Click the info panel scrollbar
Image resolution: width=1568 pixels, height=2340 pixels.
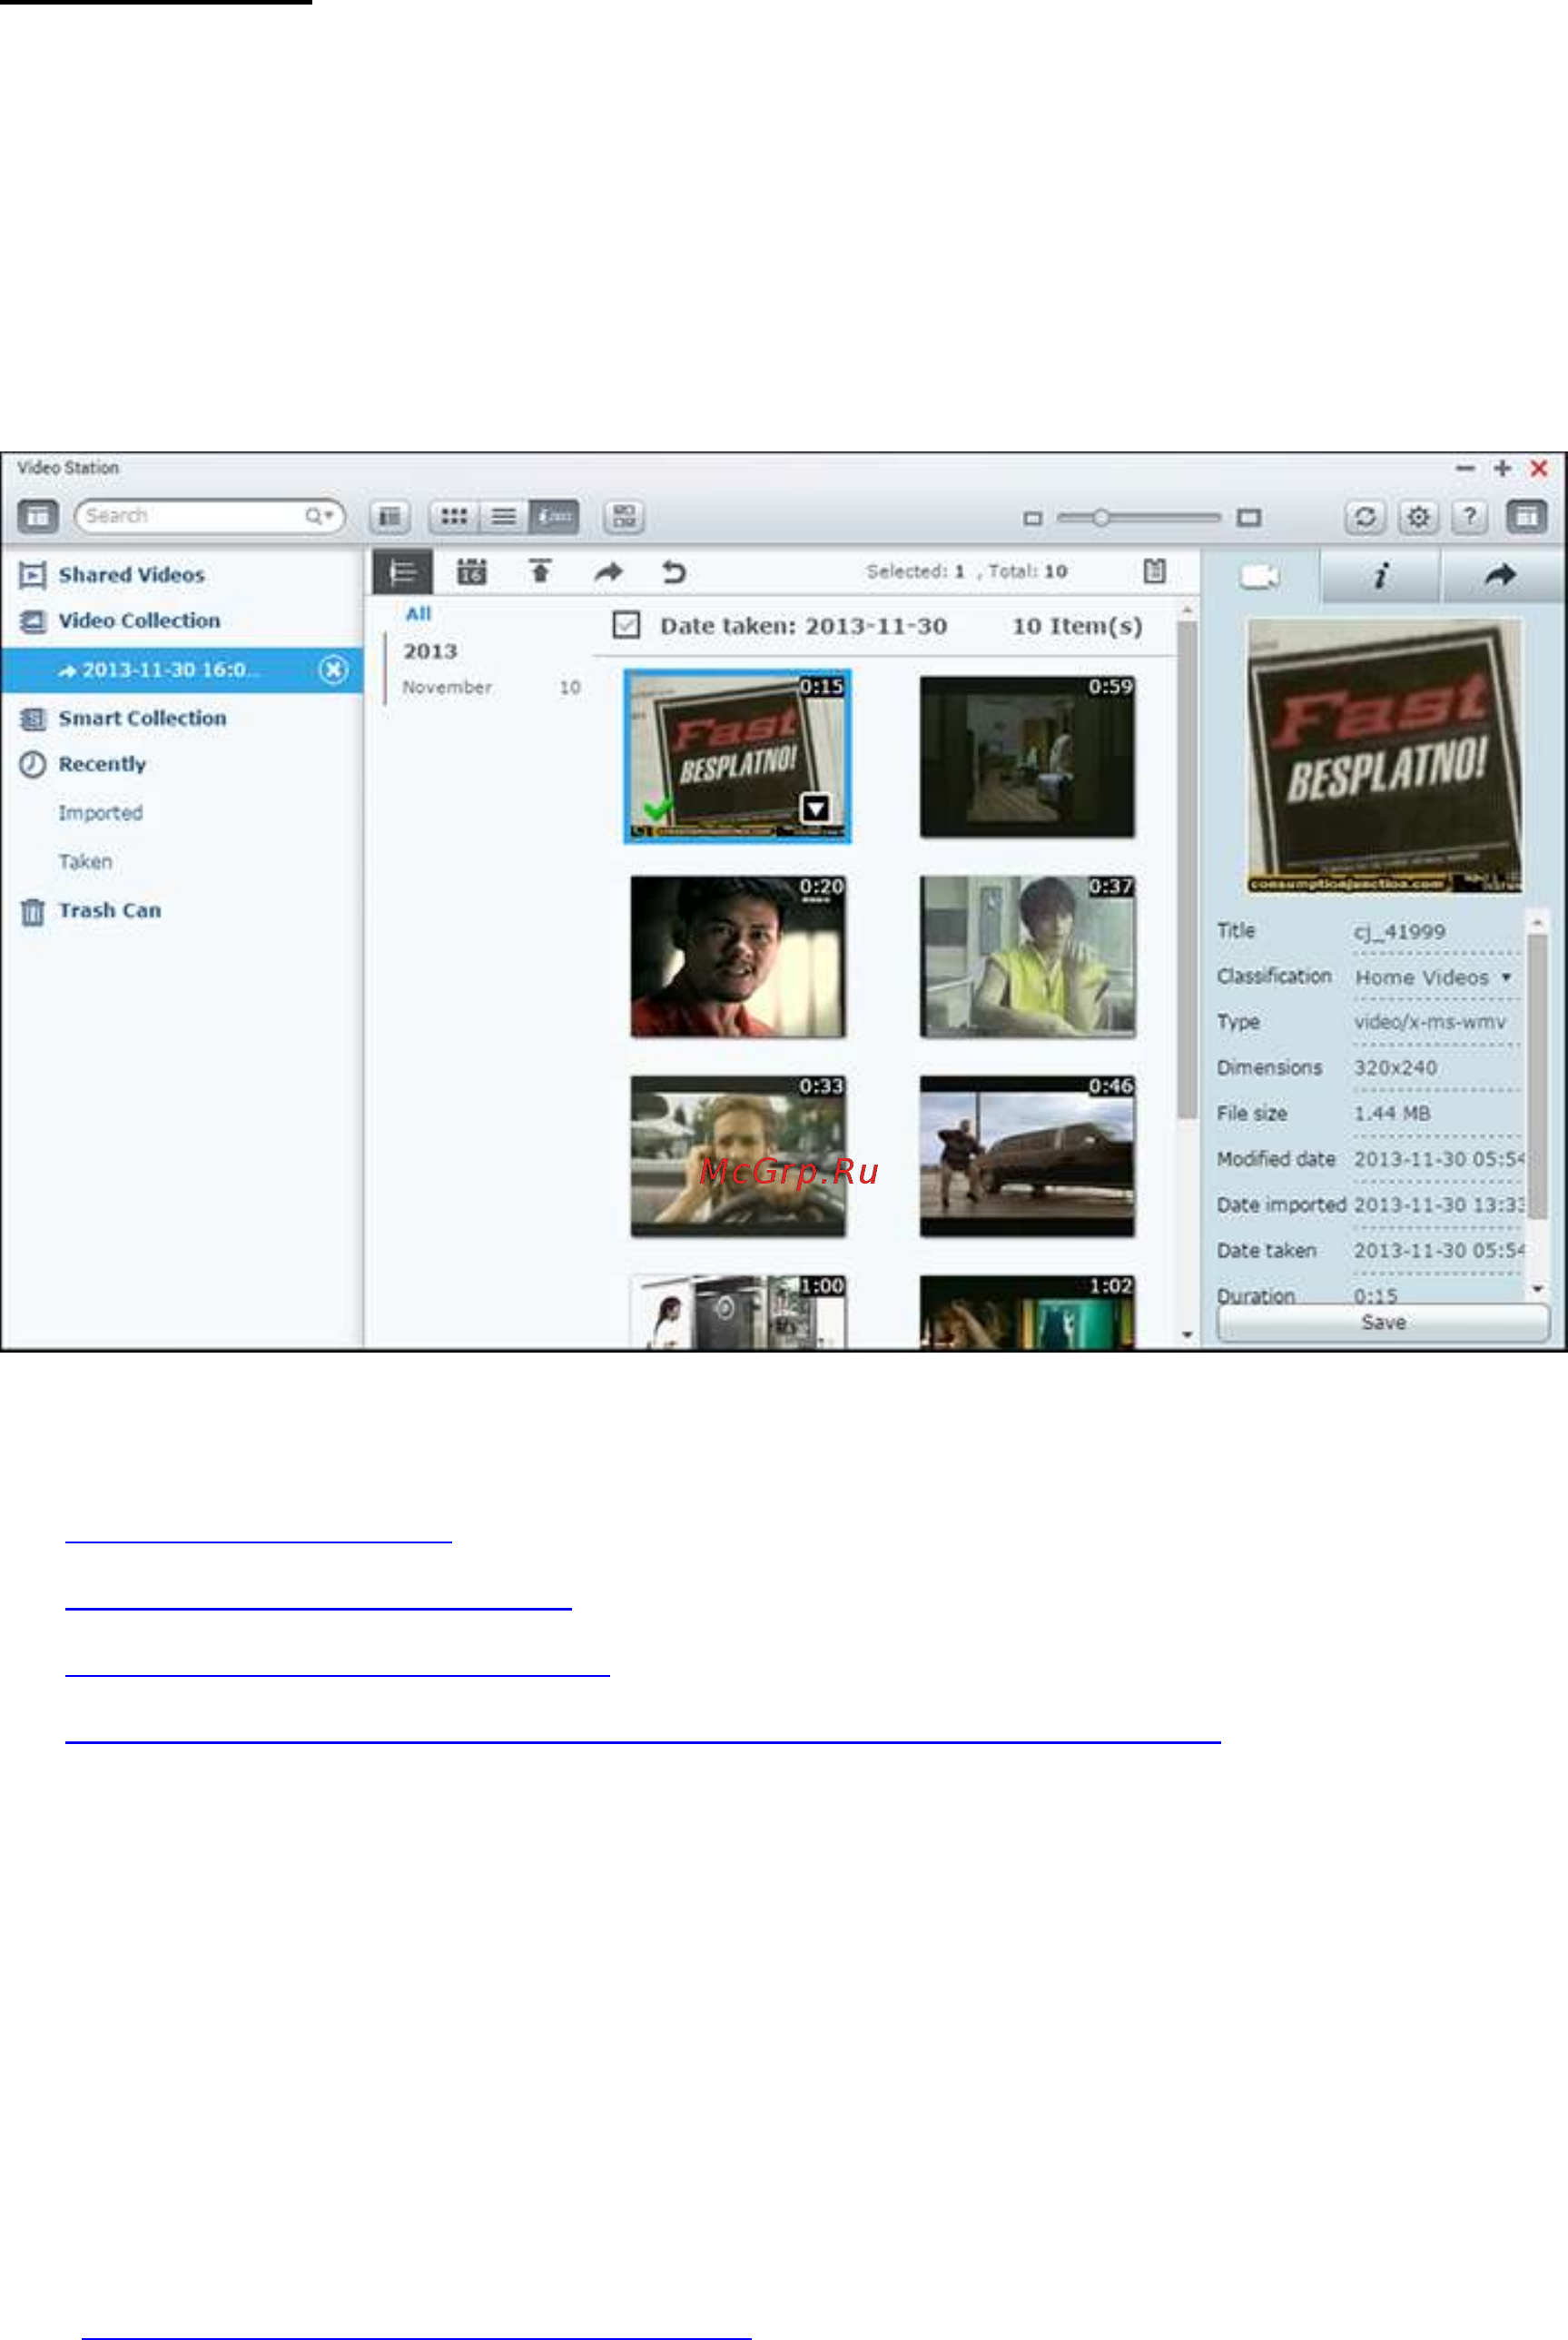pyautogui.click(x=1538, y=1077)
